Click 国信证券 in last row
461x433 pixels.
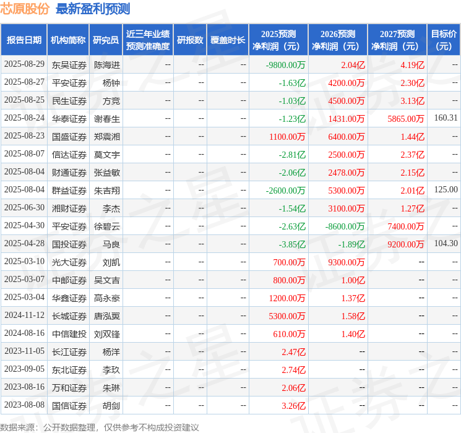pos(69,406)
